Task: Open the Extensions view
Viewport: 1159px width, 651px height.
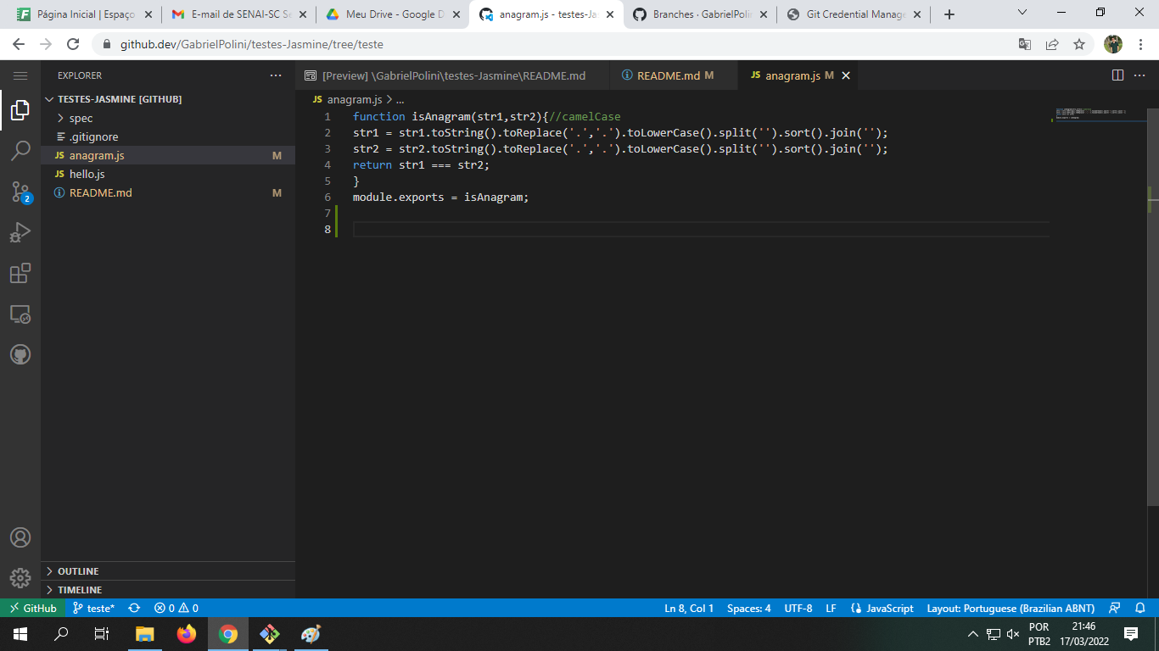Action: coord(20,273)
